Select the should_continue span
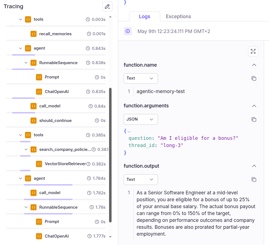The height and width of the screenshot is (245, 269). coord(56,121)
